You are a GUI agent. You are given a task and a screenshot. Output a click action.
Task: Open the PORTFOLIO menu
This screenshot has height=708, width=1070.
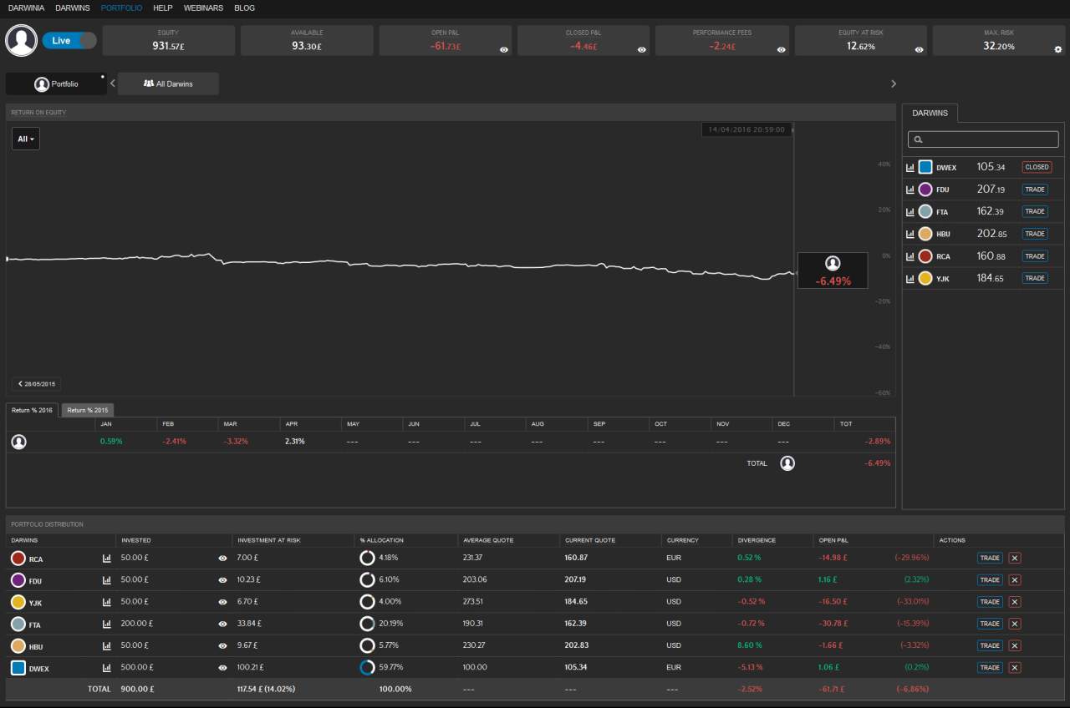point(121,8)
